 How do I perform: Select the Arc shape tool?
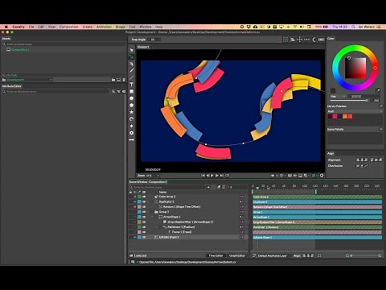[131, 119]
